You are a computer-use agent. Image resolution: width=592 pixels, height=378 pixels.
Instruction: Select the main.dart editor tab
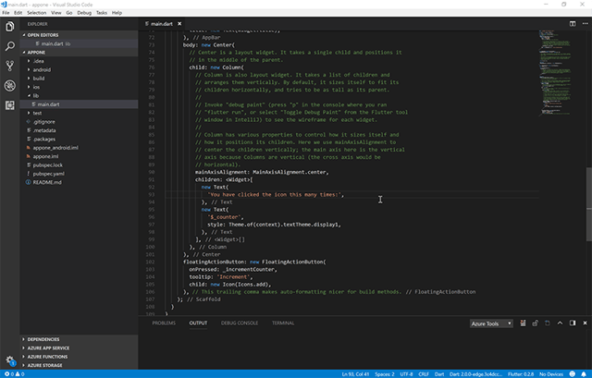[162, 24]
